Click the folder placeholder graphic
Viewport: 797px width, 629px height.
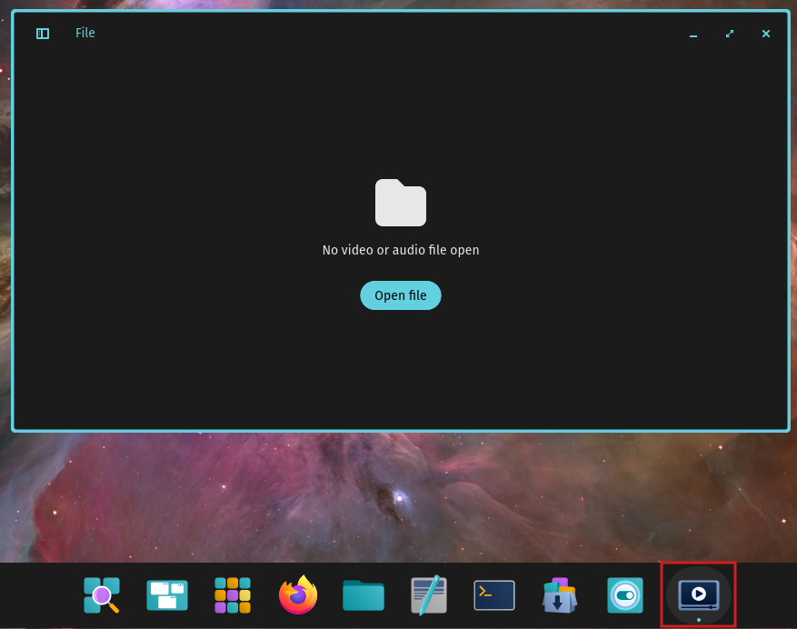[x=401, y=203]
